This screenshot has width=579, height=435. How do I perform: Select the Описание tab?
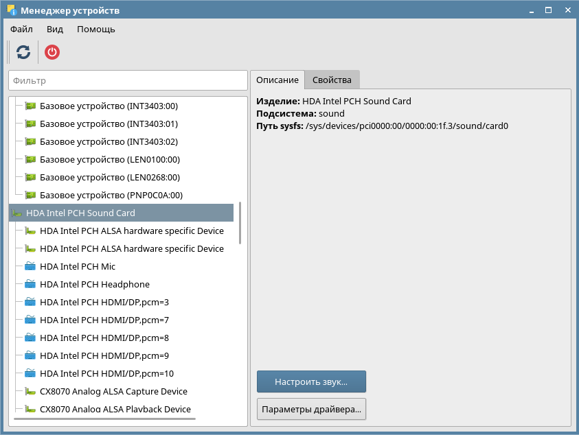click(x=277, y=80)
